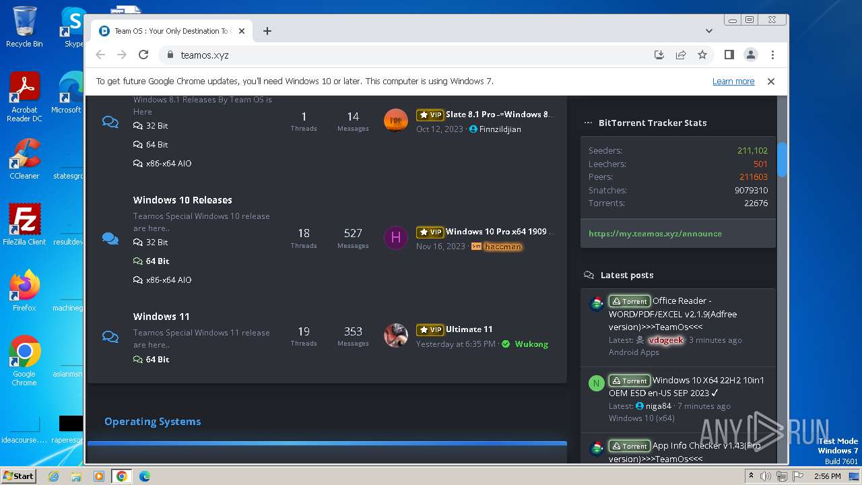The height and width of the screenshot is (485, 862).
Task: Open Internet Explorer from taskbar
Action: click(x=54, y=476)
